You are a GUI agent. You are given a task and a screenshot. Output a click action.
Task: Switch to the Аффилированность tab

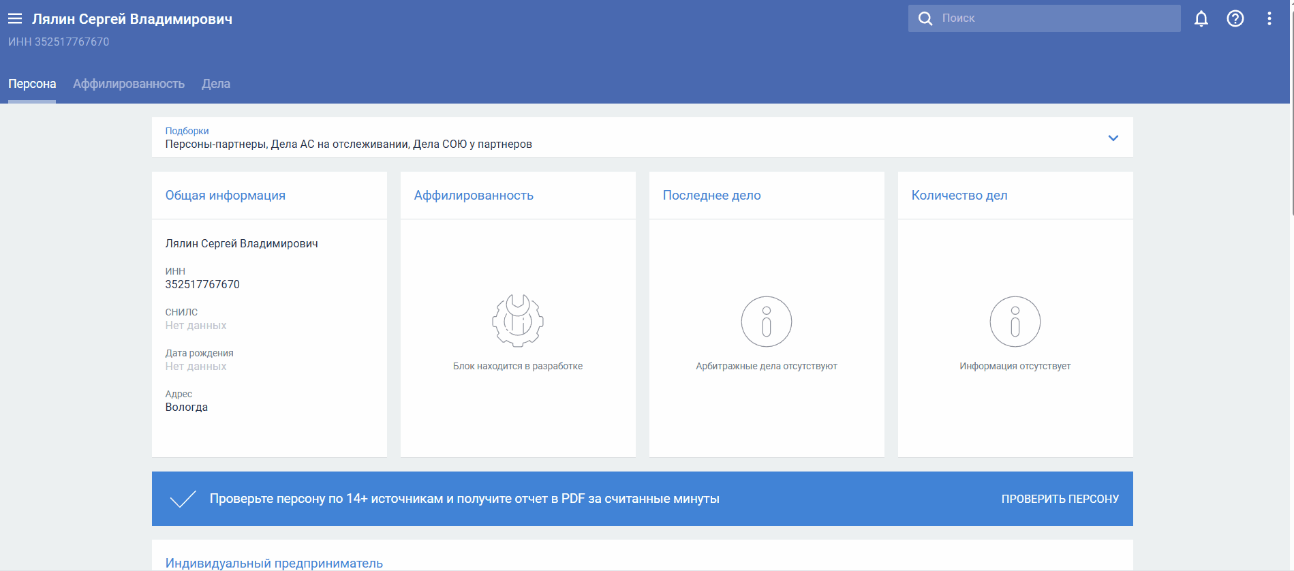[x=129, y=84]
